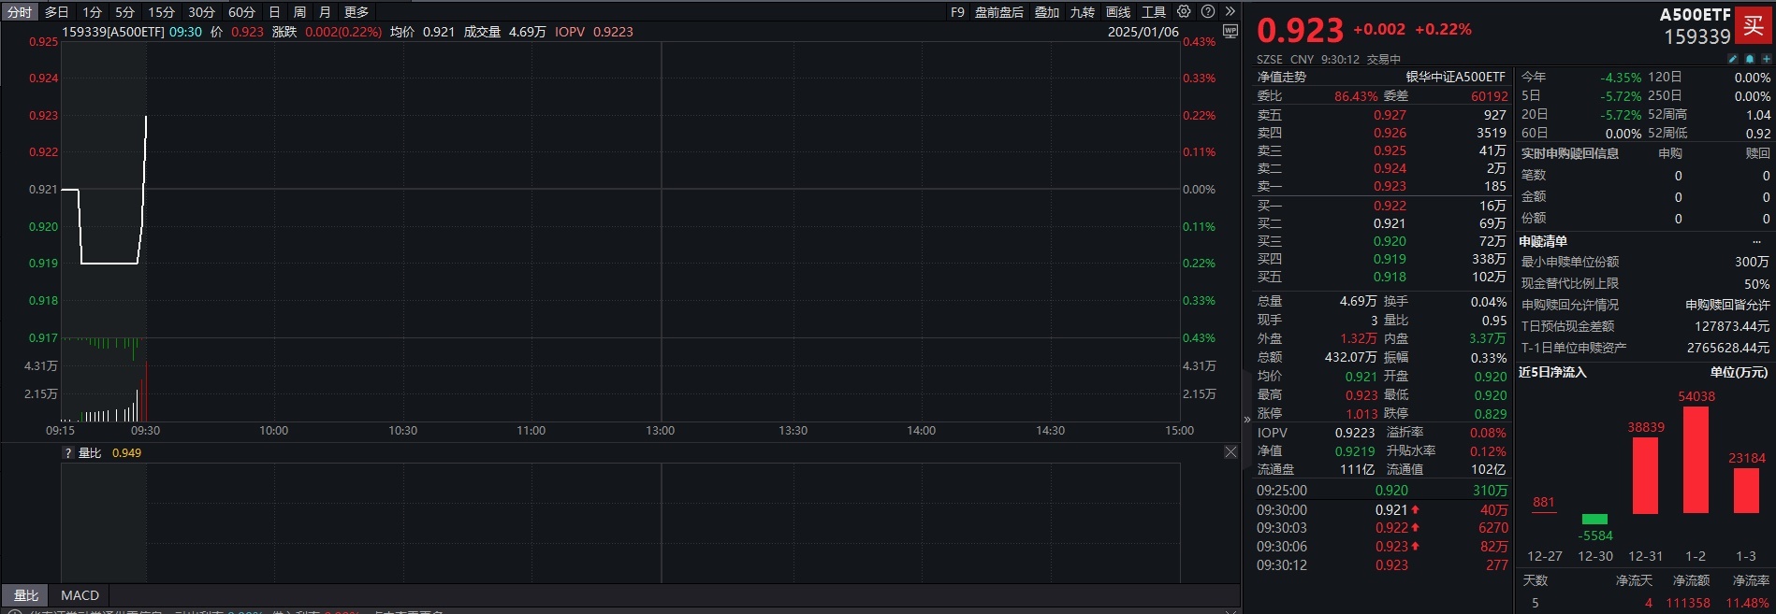Set a price alert with bell icon
Viewport: 1776px width, 614px height.
tap(1750, 59)
